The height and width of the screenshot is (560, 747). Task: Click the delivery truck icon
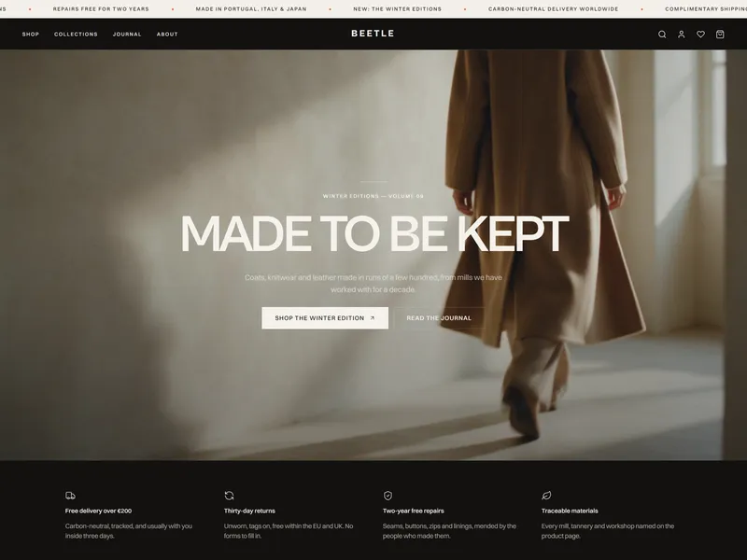tap(70, 496)
